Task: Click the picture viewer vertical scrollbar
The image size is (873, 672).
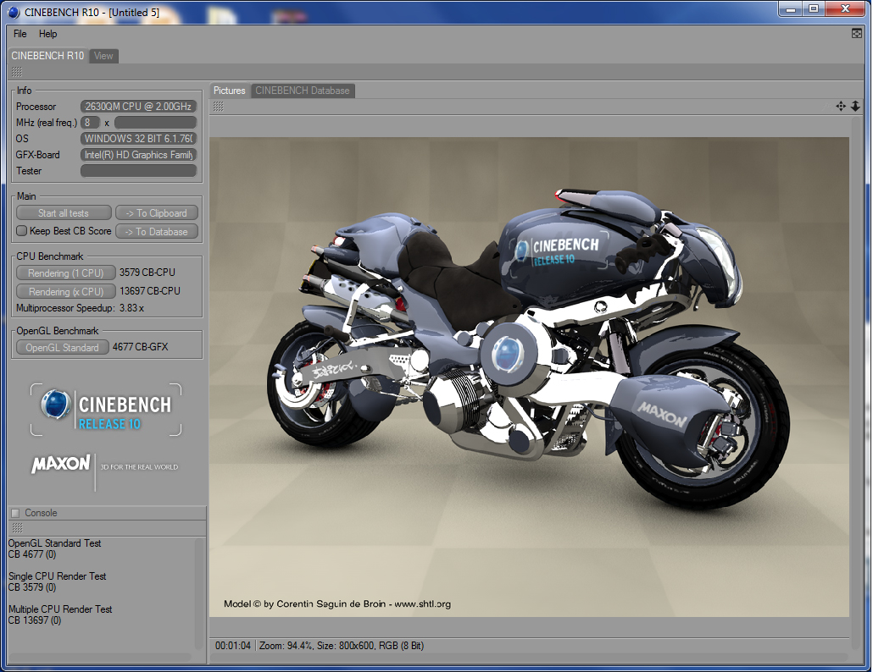Action: 856,383
